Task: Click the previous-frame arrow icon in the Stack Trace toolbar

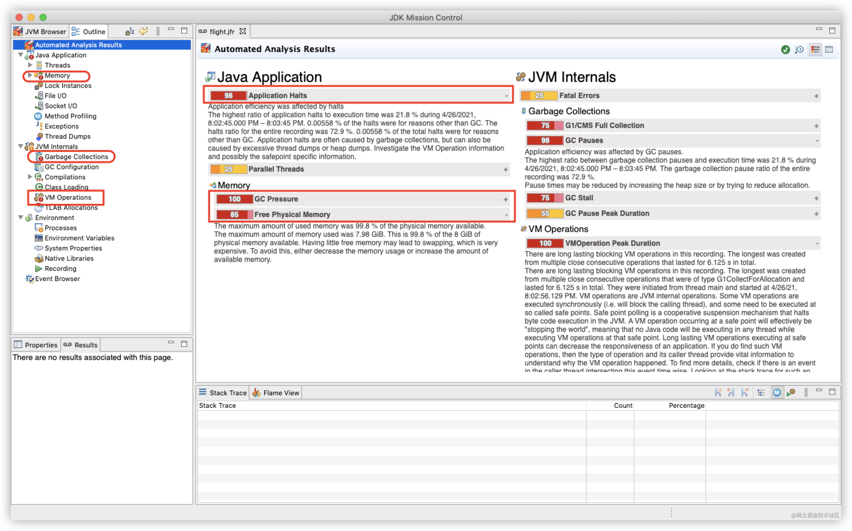Action: (730, 392)
